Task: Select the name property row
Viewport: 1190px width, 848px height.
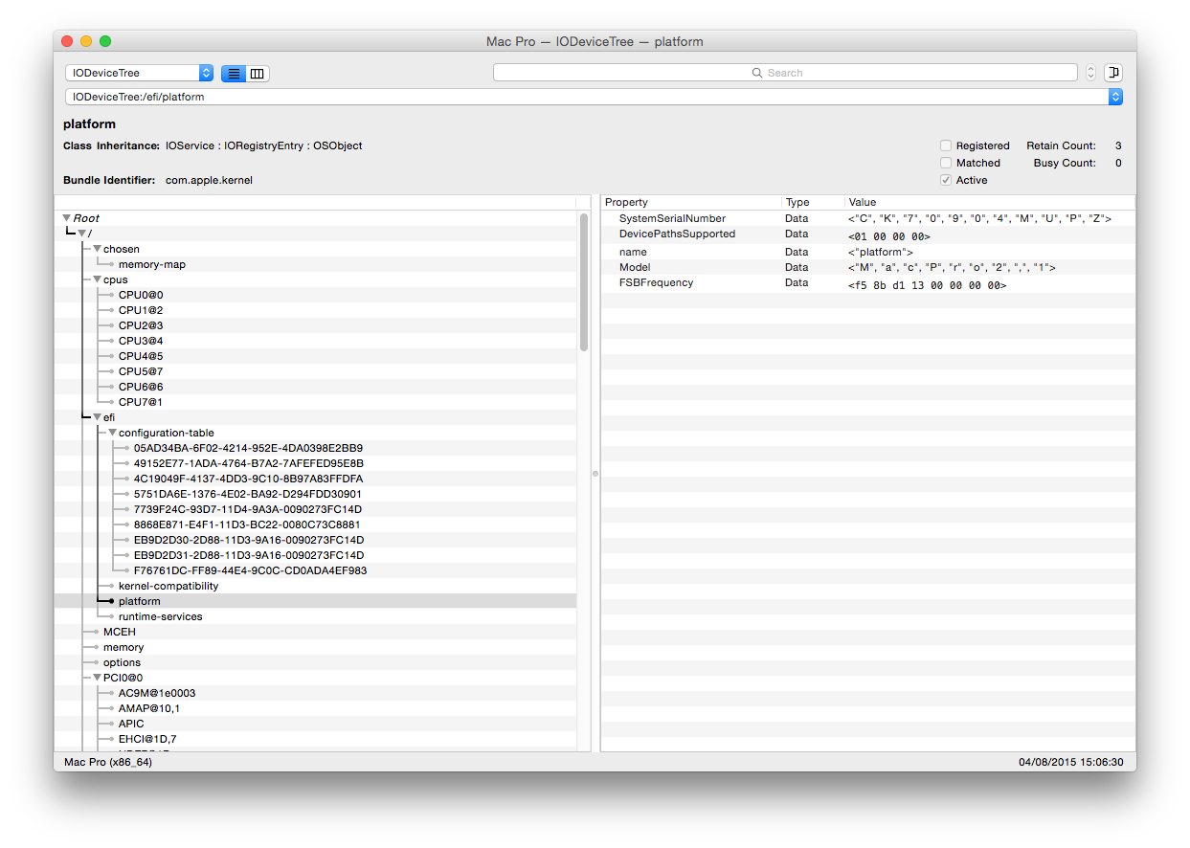Action: 868,252
